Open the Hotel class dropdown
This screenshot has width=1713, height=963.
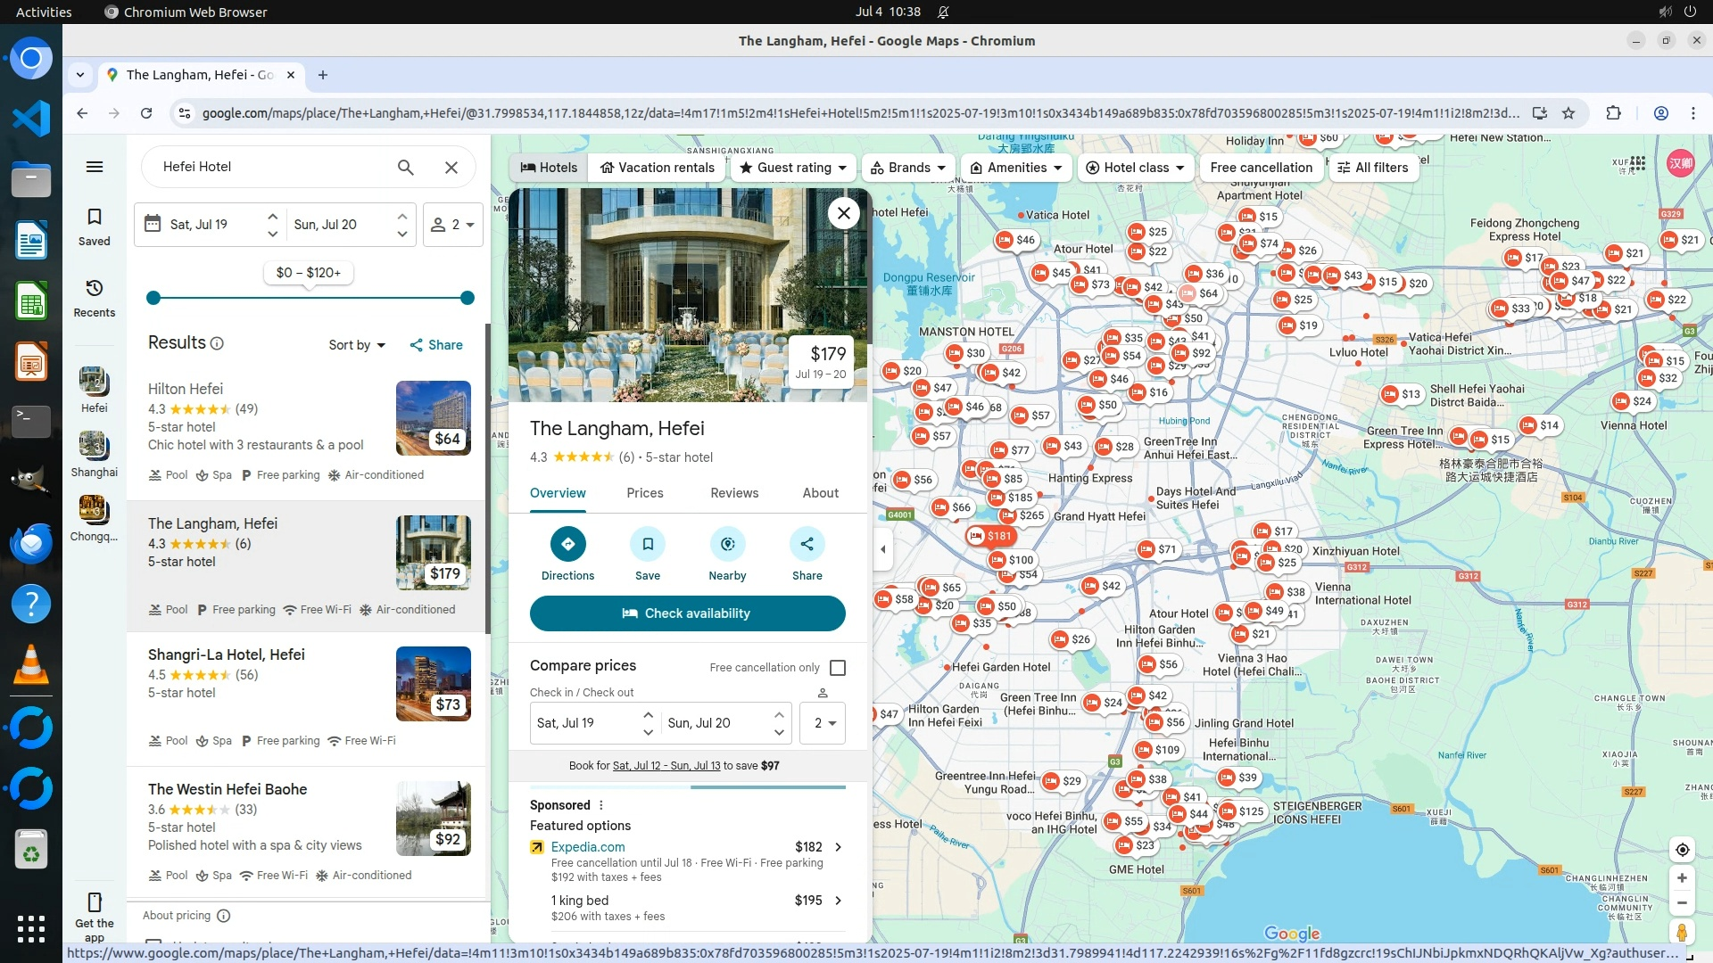coord(1135,168)
